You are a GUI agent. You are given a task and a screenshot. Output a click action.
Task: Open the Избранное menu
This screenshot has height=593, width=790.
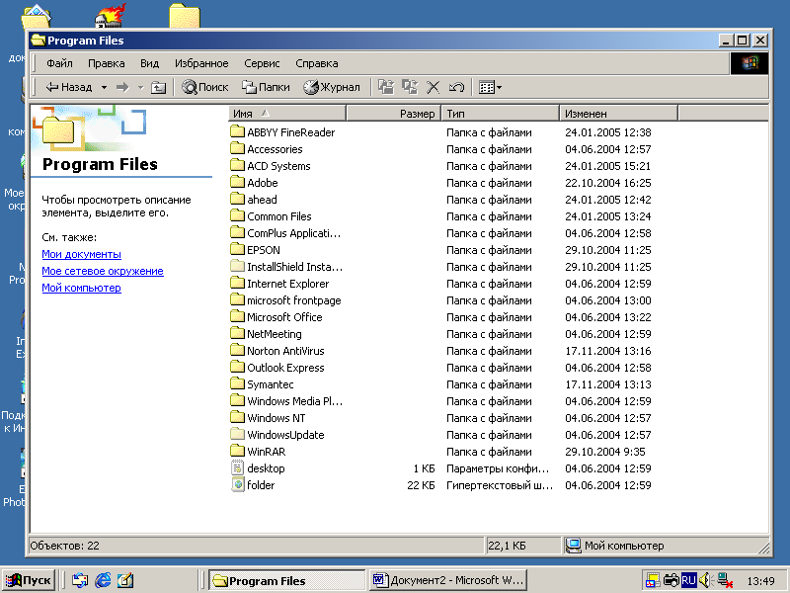pos(201,63)
